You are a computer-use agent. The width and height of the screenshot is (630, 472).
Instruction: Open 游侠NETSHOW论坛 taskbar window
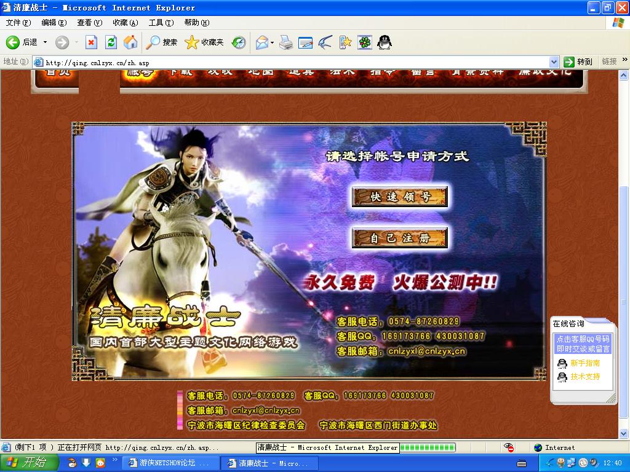point(170,463)
